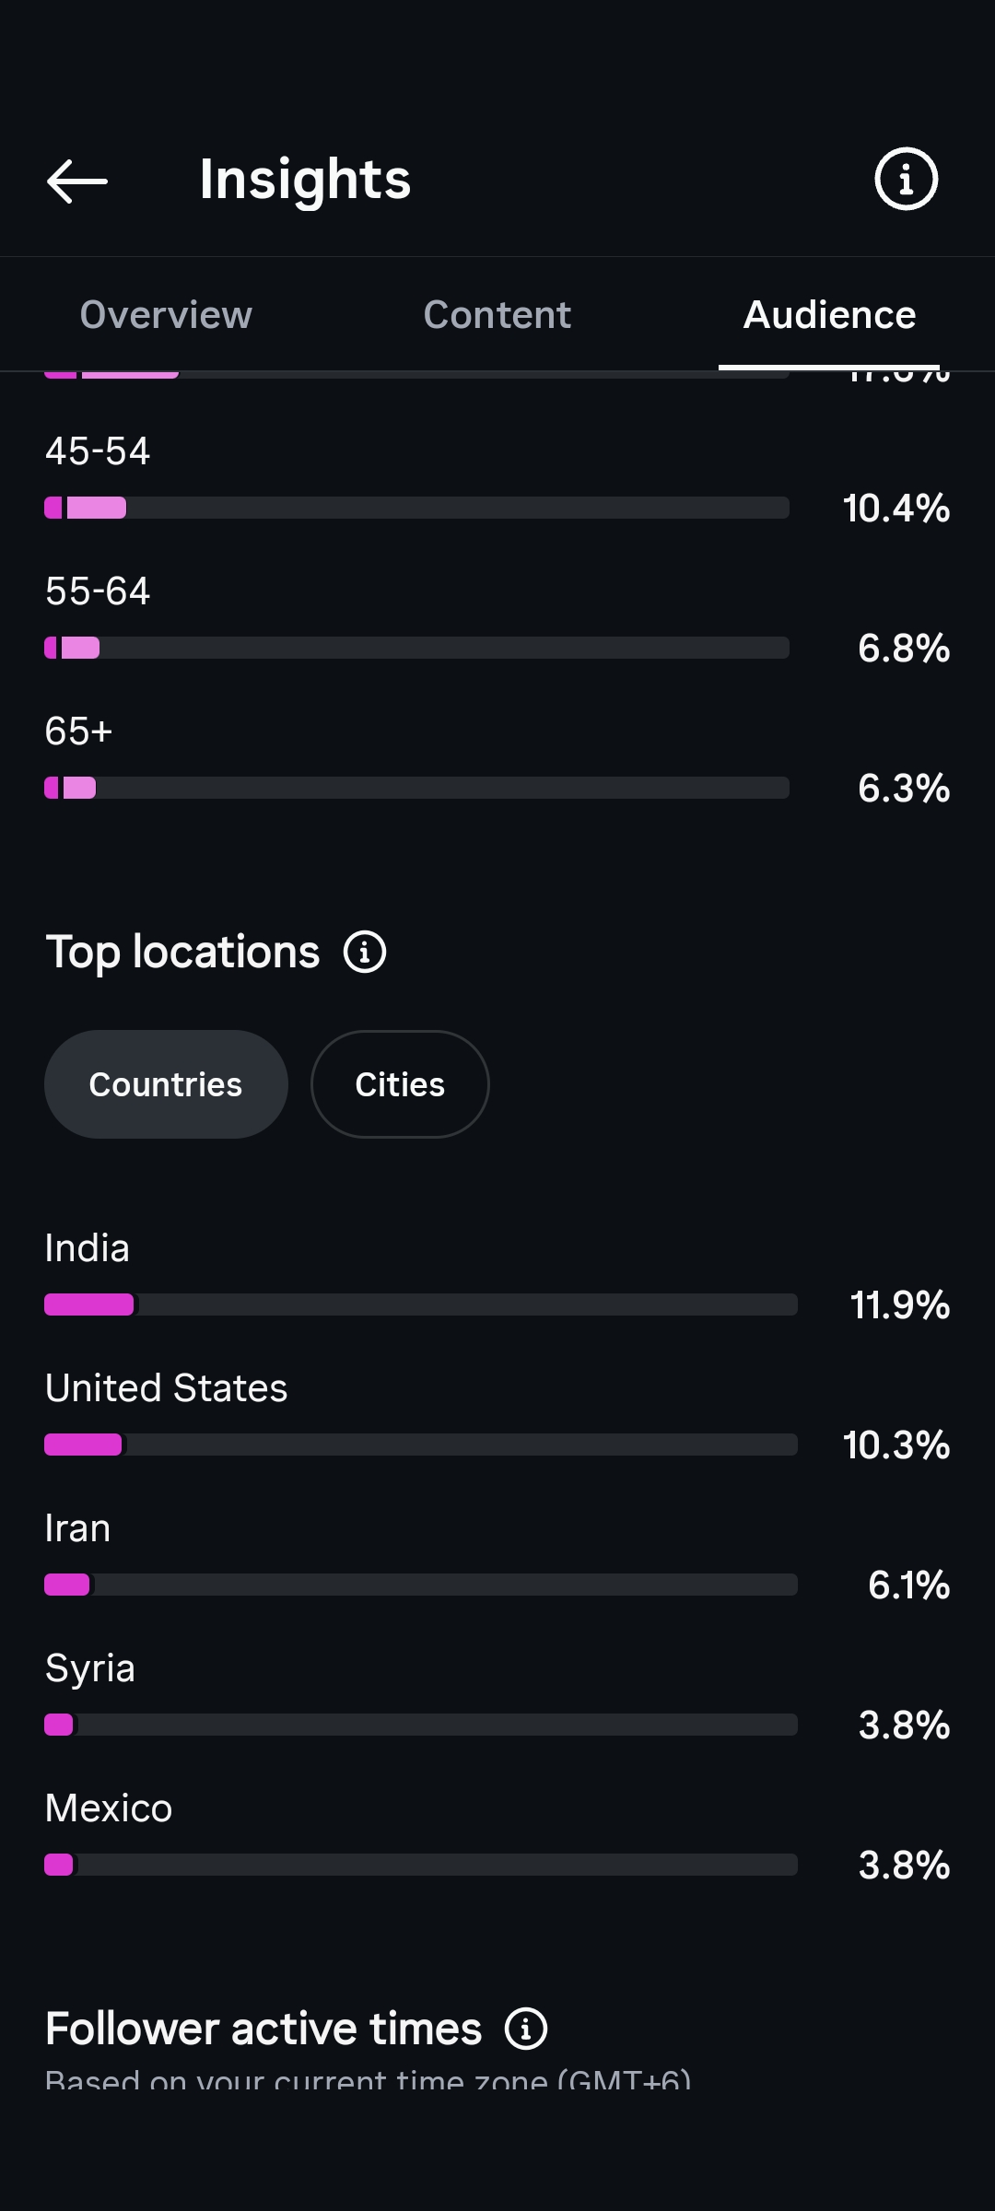Screen dimensions: 995x2211
Task: Tap the Mexico location row
Action: pyautogui.click(x=497, y=1837)
